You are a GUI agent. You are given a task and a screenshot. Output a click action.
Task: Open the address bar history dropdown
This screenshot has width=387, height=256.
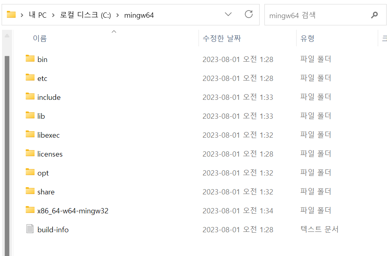pos(228,14)
